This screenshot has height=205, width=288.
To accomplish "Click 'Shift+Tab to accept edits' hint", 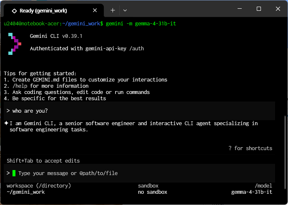I will coord(43,161).
